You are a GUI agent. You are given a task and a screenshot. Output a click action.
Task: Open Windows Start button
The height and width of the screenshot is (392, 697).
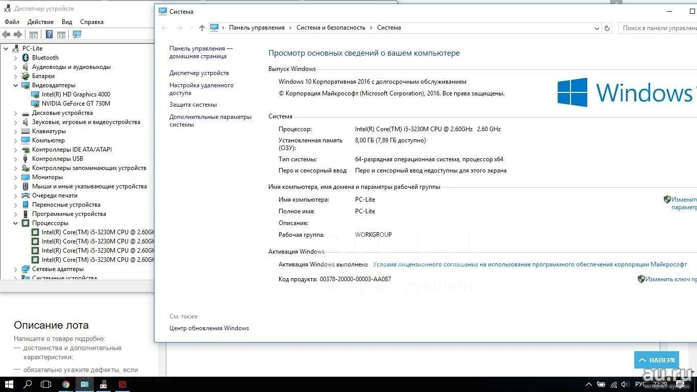click(9, 384)
